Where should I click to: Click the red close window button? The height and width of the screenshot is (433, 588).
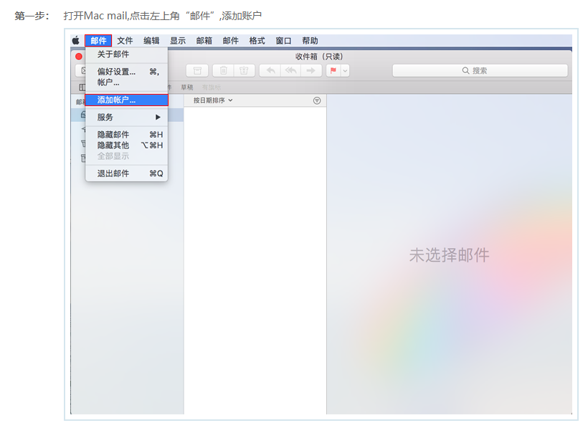pyautogui.click(x=79, y=57)
